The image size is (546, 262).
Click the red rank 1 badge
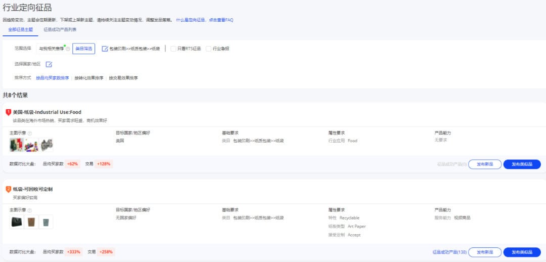pyautogui.click(x=9, y=112)
